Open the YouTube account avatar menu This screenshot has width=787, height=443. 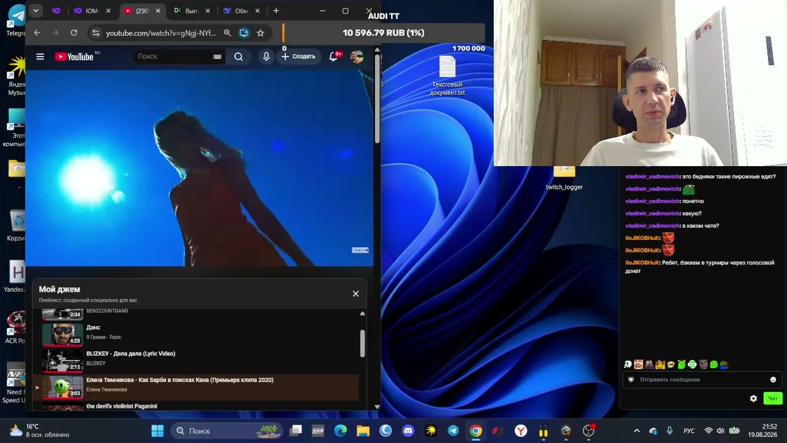357,57
